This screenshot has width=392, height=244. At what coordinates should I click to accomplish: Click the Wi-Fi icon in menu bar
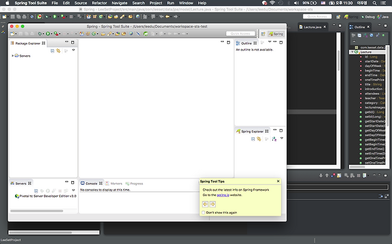point(272,3)
